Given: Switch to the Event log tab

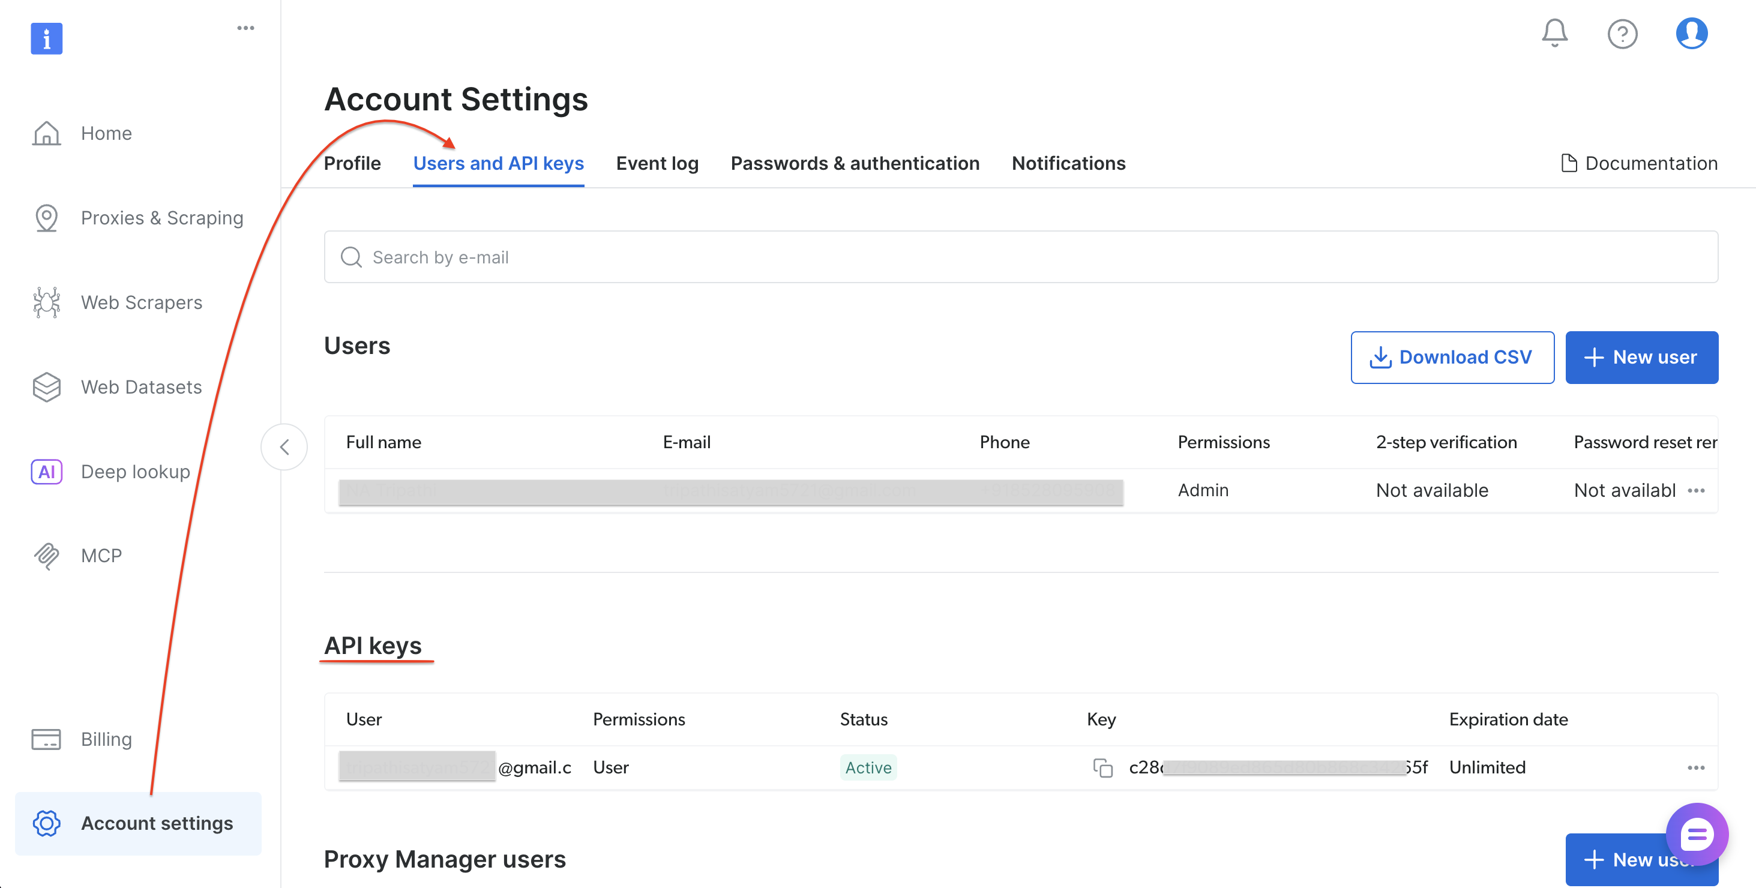Looking at the screenshot, I should click(x=657, y=163).
